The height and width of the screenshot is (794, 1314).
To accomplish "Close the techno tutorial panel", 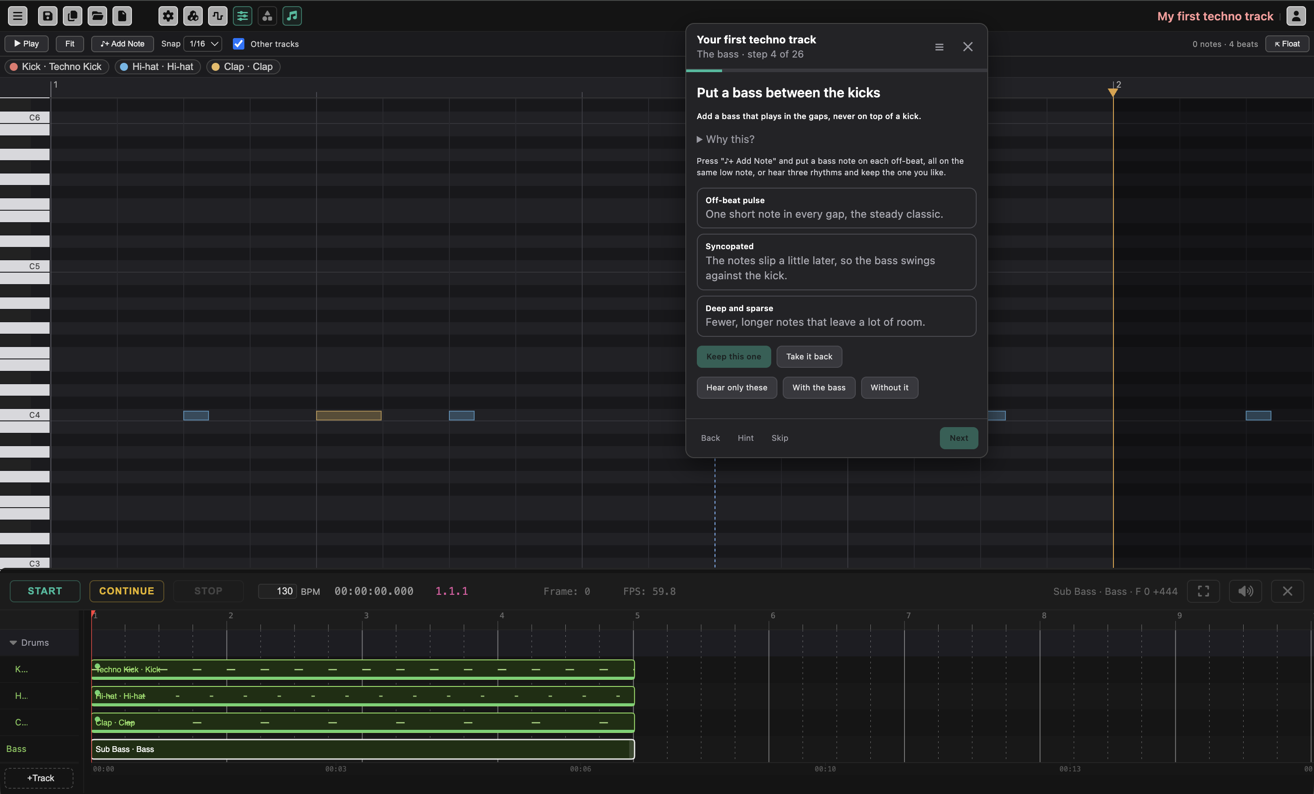I will point(967,47).
